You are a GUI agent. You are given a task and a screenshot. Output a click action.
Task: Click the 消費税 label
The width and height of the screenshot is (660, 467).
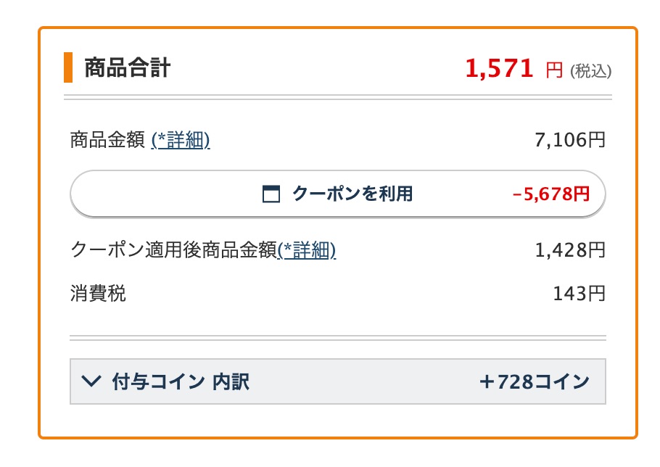click(x=98, y=294)
